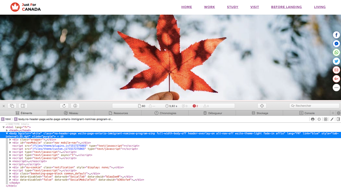
Task: Click the printer icon for print styles
Action: (312, 119)
